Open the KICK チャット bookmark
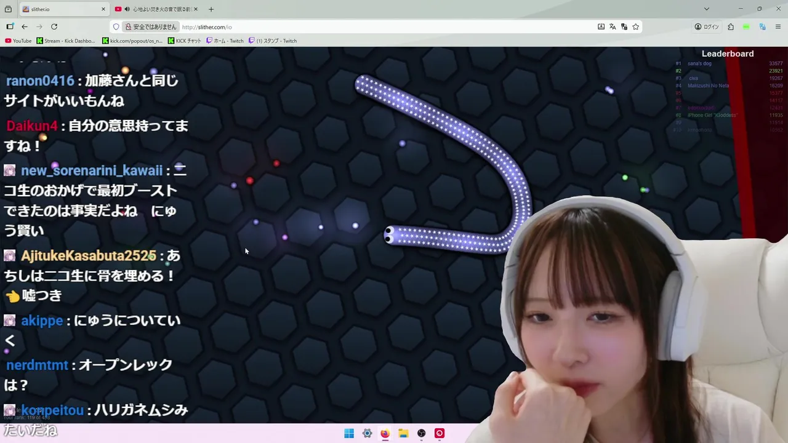The image size is (788, 443). tap(185, 41)
